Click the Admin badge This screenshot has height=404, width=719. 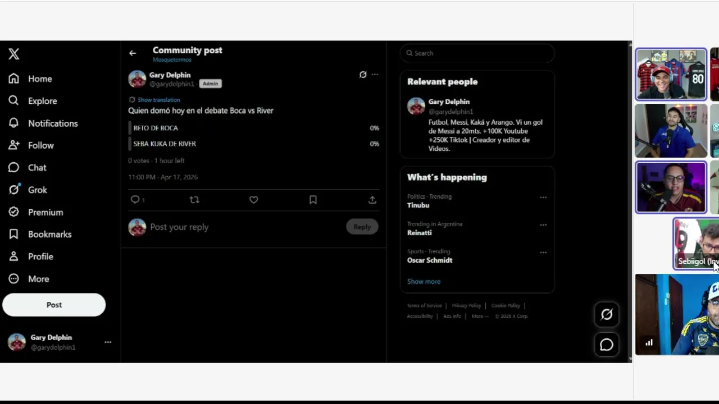210,84
